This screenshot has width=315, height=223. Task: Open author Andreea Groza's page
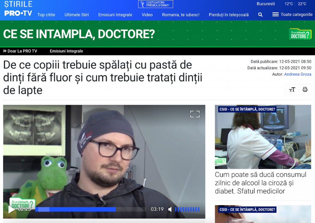[297, 74]
